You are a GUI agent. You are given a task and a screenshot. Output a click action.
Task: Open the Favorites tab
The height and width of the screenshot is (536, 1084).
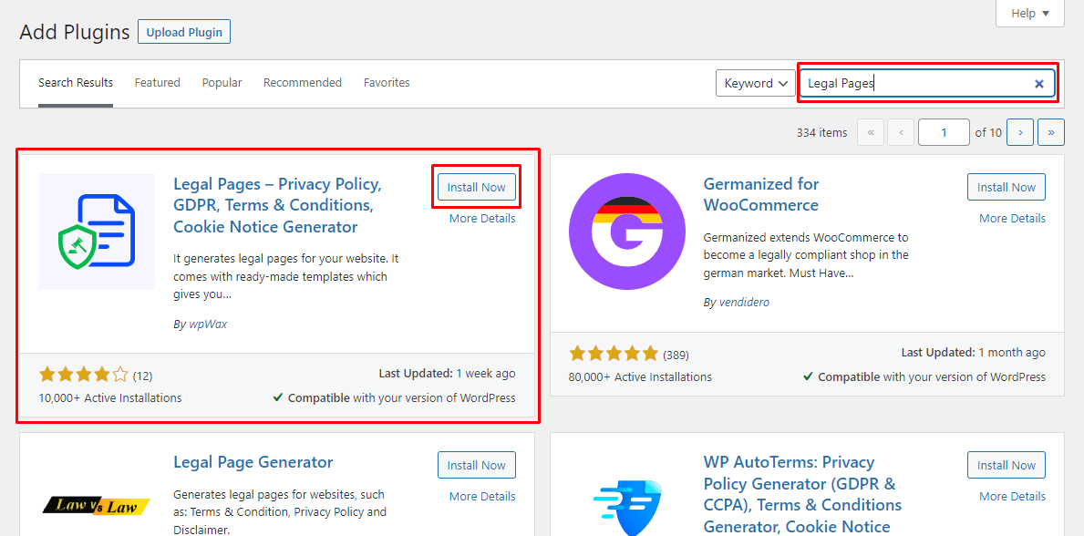(x=387, y=83)
